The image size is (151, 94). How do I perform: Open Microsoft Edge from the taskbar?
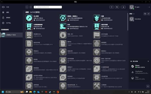pos(34,92)
